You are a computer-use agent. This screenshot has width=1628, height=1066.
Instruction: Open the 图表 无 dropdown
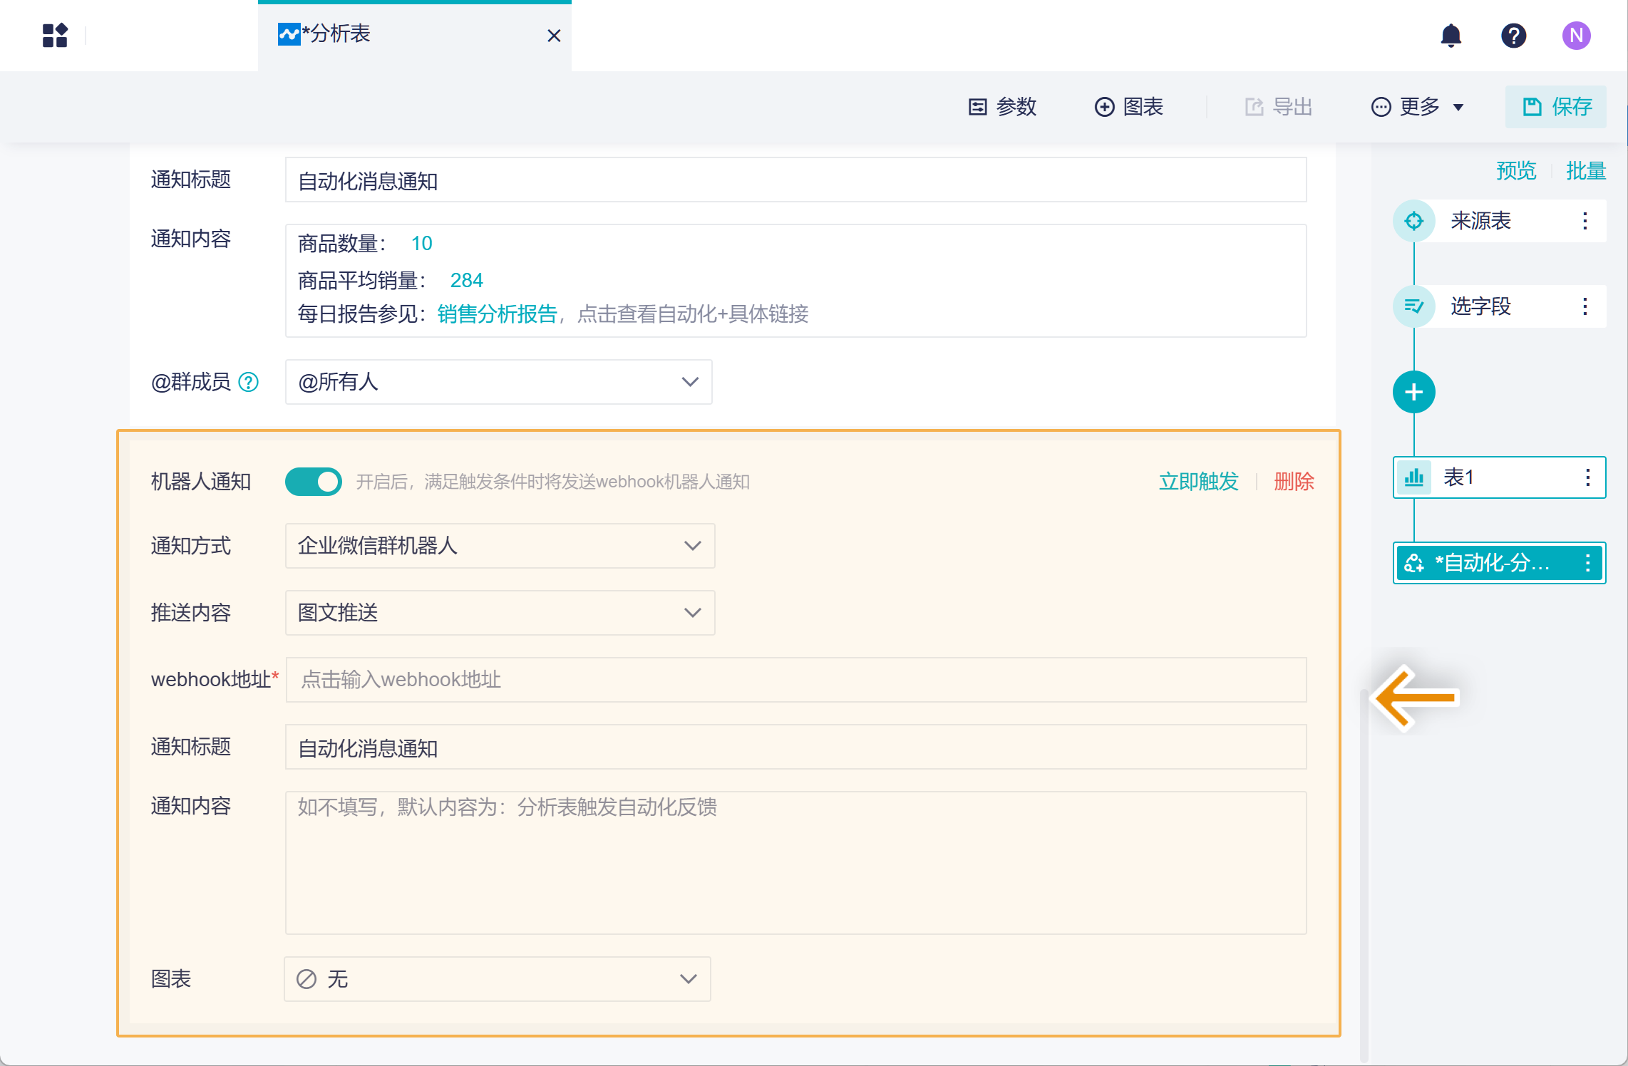point(497,979)
